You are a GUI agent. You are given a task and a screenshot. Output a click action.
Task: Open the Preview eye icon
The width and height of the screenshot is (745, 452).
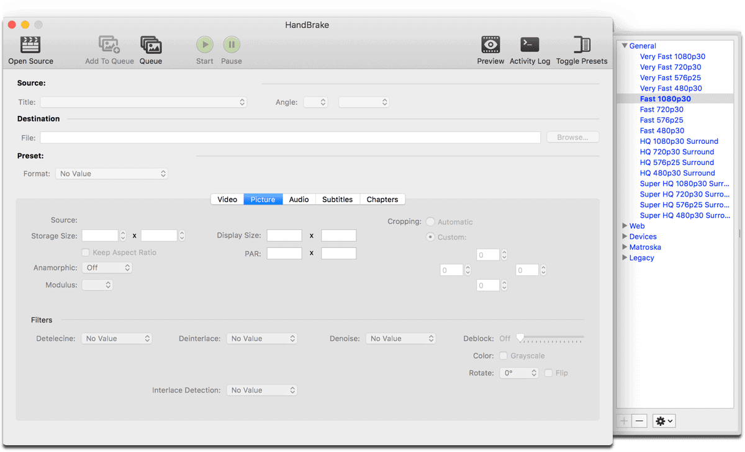pos(490,45)
